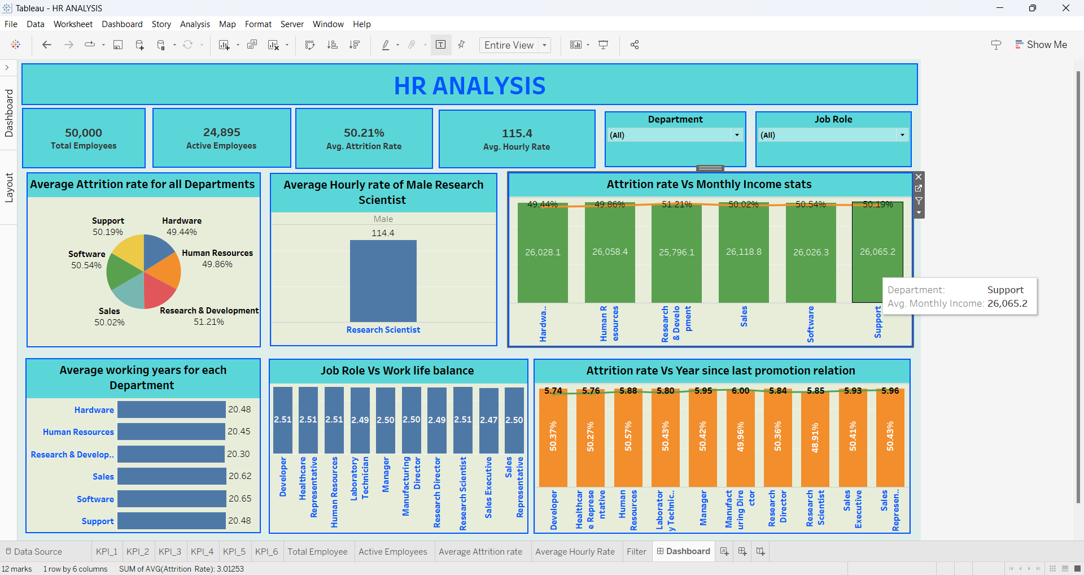Click the Sort Ascending toolbar icon
The image size is (1084, 575).
tap(332, 45)
